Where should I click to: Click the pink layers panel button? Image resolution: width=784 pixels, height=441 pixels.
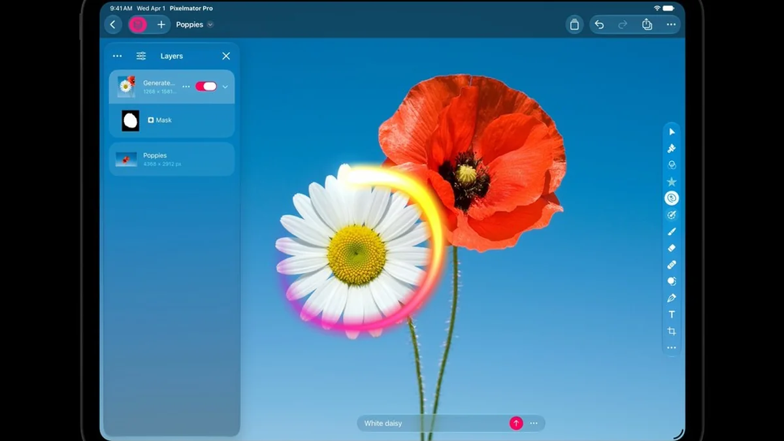138,25
